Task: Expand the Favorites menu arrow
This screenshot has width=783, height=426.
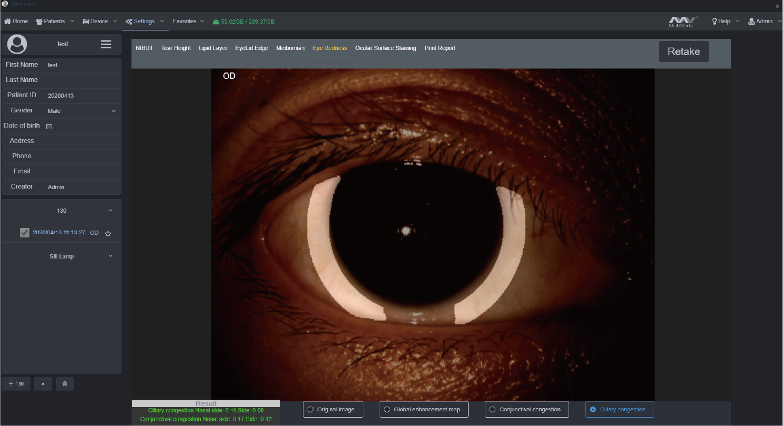Action: tap(202, 22)
